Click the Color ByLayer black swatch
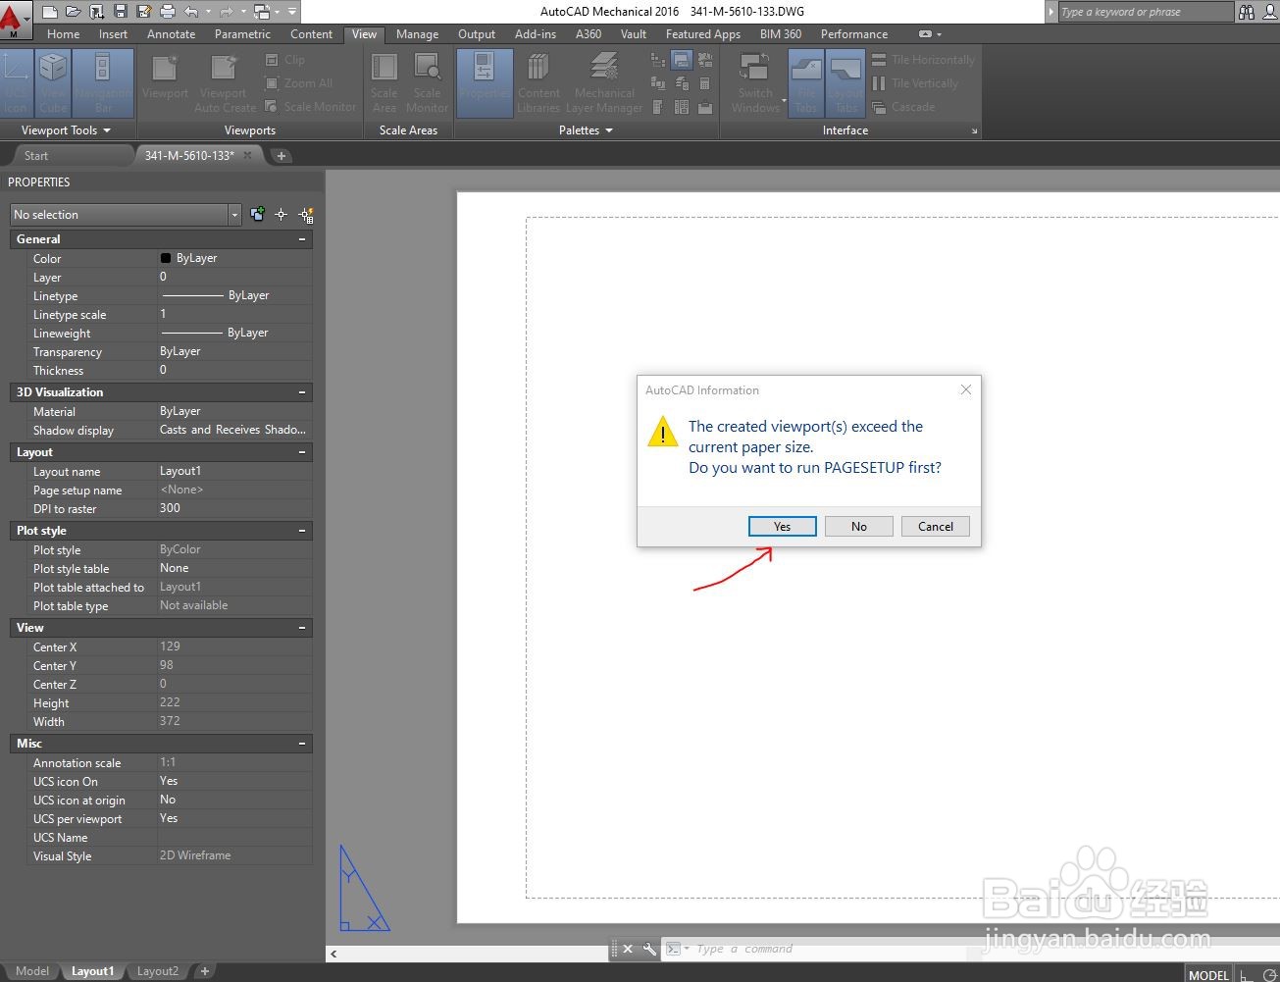The image size is (1280, 982). pyautogui.click(x=166, y=258)
